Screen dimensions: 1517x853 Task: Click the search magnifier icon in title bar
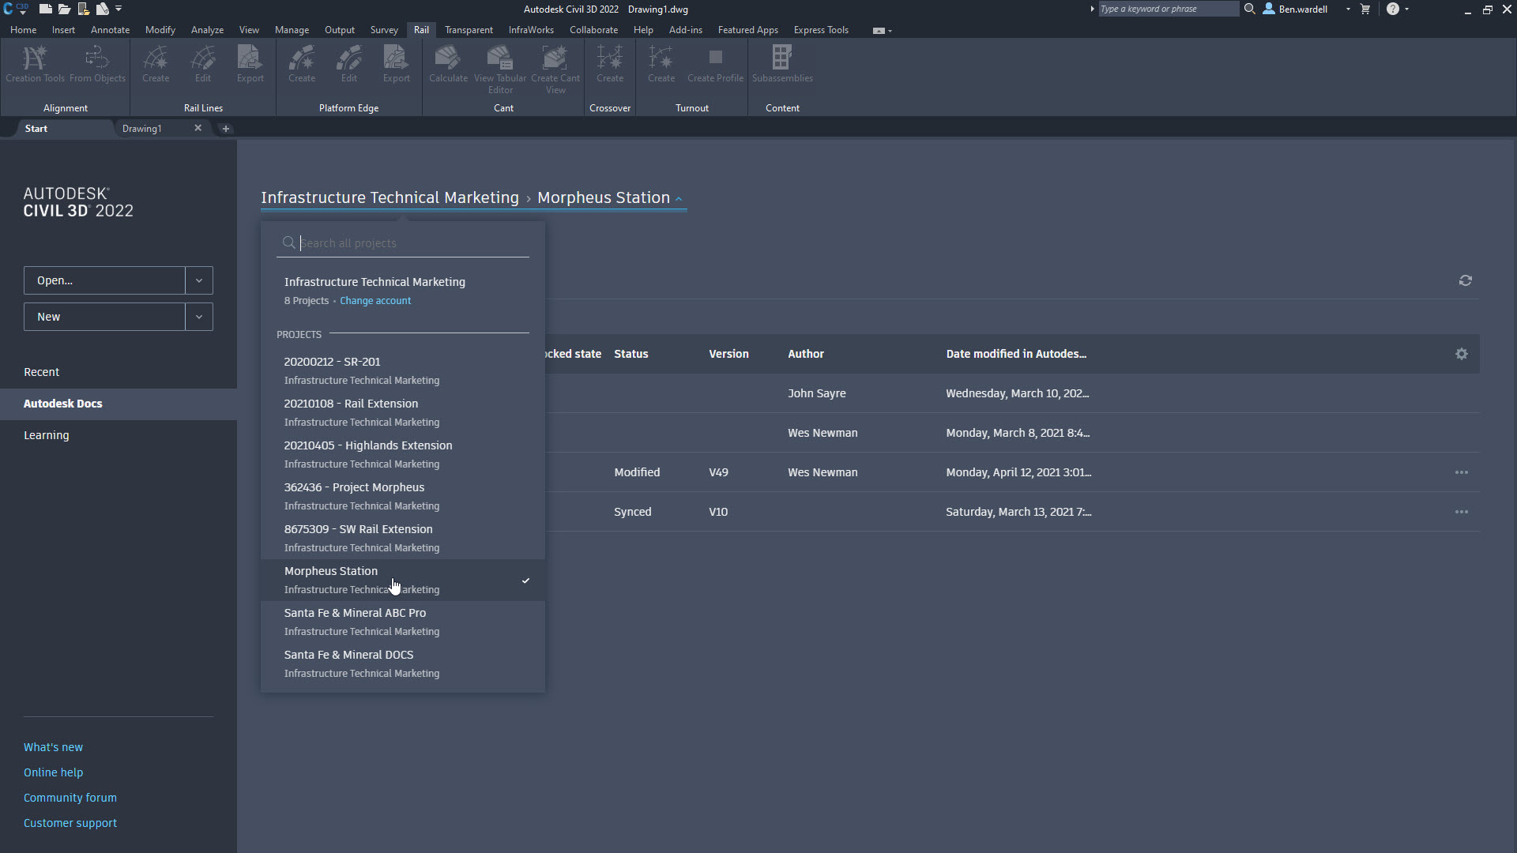tap(1249, 9)
